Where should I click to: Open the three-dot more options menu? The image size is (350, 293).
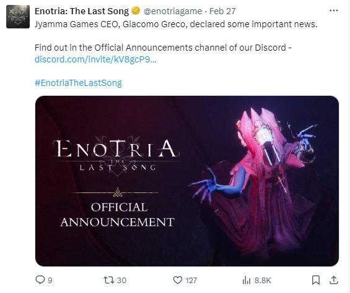(x=334, y=11)
